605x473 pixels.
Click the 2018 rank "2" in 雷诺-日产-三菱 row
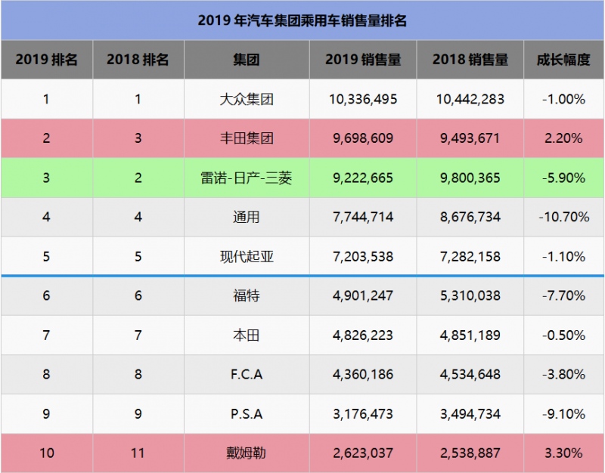tap(138, 178)
